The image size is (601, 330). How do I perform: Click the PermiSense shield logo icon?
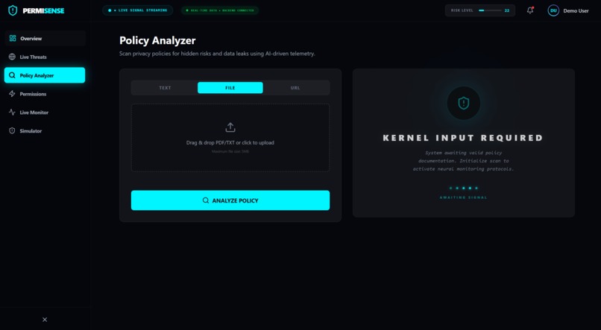pyautogui.click(x=13, y=10)
